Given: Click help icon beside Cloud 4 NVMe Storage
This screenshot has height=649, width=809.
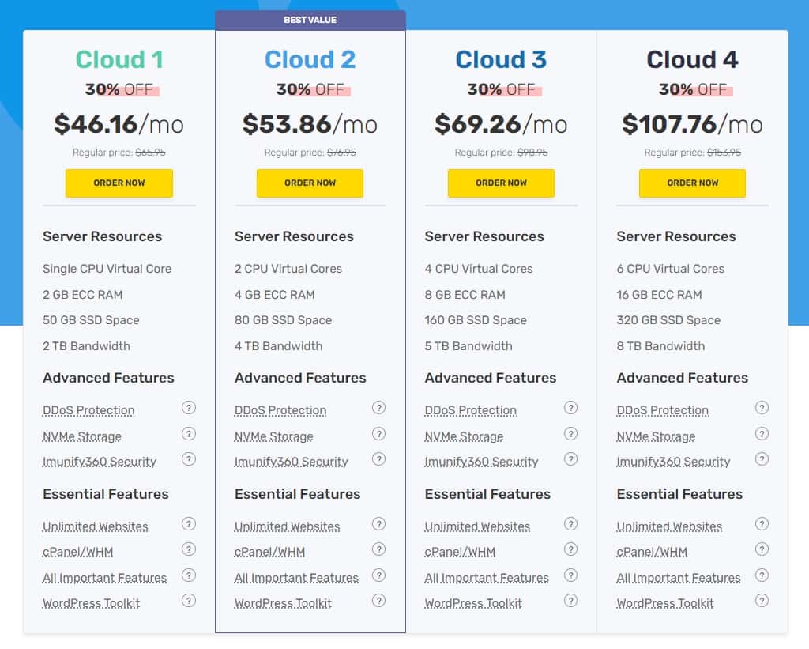Looking at the screenshot, I should tap(762, 434).
